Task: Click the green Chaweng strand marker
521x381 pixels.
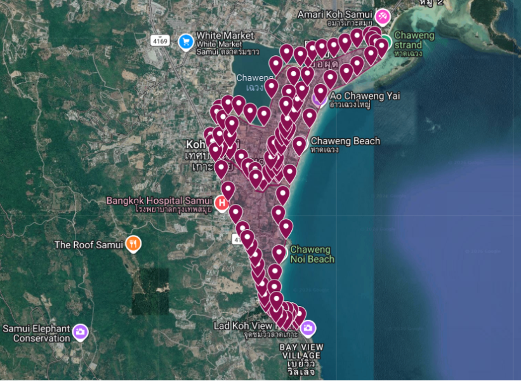Action: pyautogui.click(x=386, y=41)
